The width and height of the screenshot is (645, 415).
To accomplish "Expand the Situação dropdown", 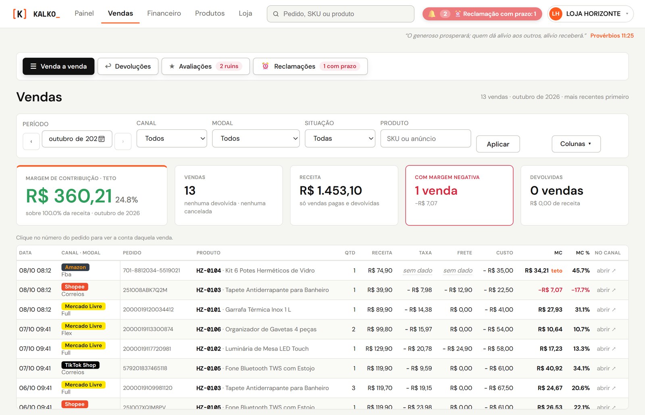I will 340,138.
